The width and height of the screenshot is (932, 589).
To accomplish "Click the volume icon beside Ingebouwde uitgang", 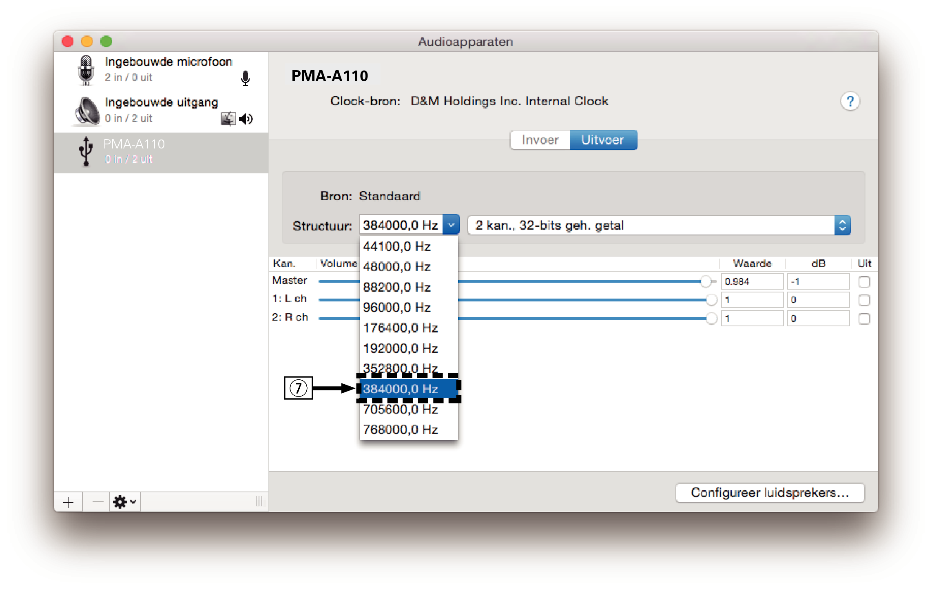I will pos(246,119).
